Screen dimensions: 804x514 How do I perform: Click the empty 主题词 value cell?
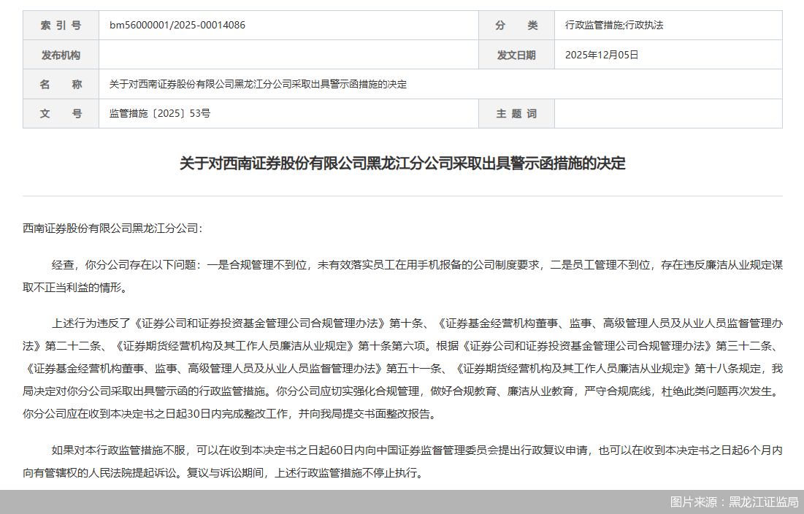[x=668, y=114]
